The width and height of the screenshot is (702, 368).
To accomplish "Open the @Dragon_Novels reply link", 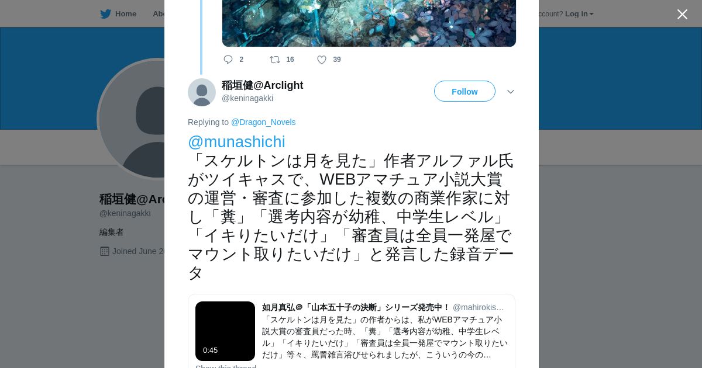I will [x=263, y=122].
